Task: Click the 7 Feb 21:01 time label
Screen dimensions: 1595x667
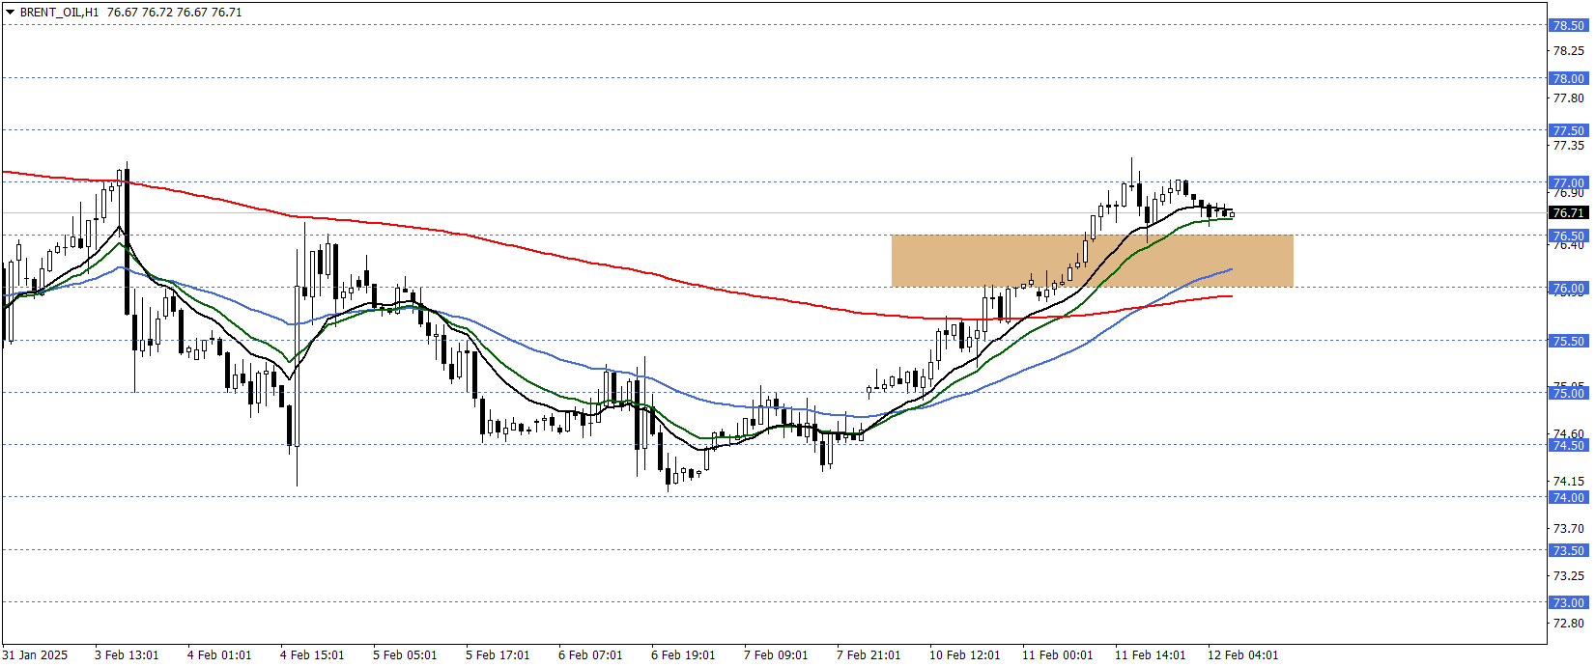Action: pyautogui.click(x=869, y=654)
